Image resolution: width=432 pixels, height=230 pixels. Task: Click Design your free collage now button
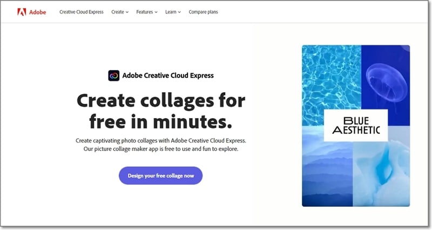(x=160, y=175)
